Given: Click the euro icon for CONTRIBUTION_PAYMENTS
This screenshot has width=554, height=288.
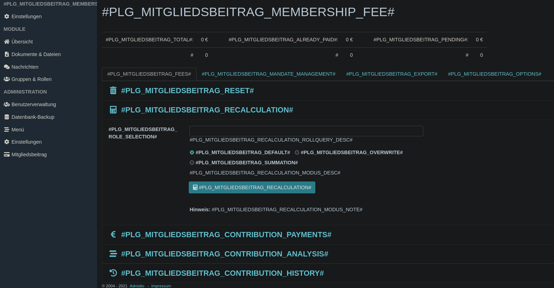Looking at the screenshot, I should click(x=113, y=234).
